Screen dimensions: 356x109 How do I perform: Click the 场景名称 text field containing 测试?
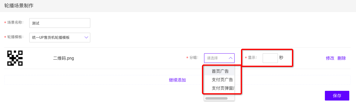[x=60, y=23]
